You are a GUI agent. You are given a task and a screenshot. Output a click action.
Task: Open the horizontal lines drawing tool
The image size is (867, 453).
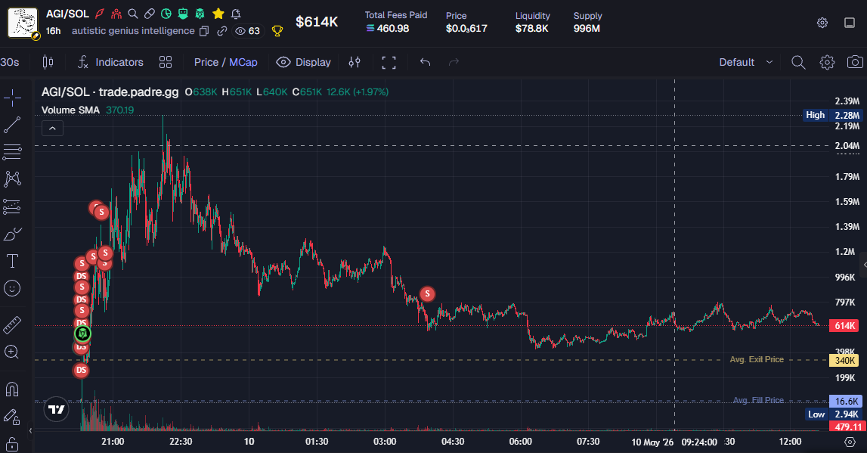pyautogui.click(x=12, y=151)
